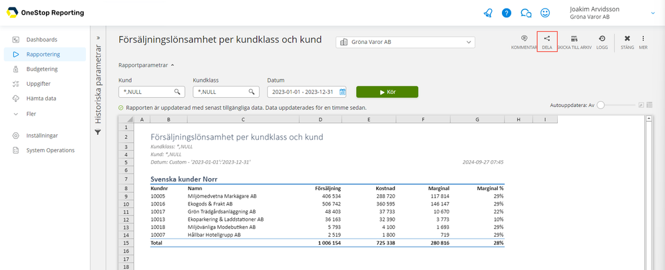
Task: Open the Datum calendar picker icon
Action: click(x=342, y=92)
